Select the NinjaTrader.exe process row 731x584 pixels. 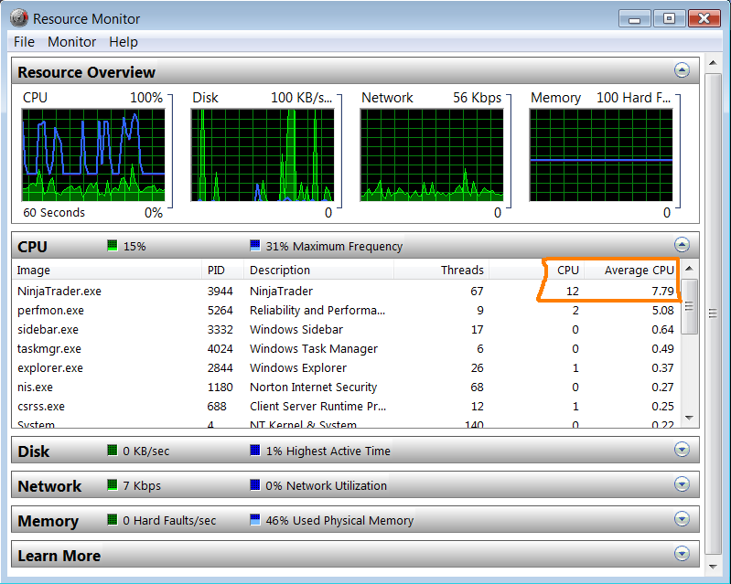click(x=346, y=291)
